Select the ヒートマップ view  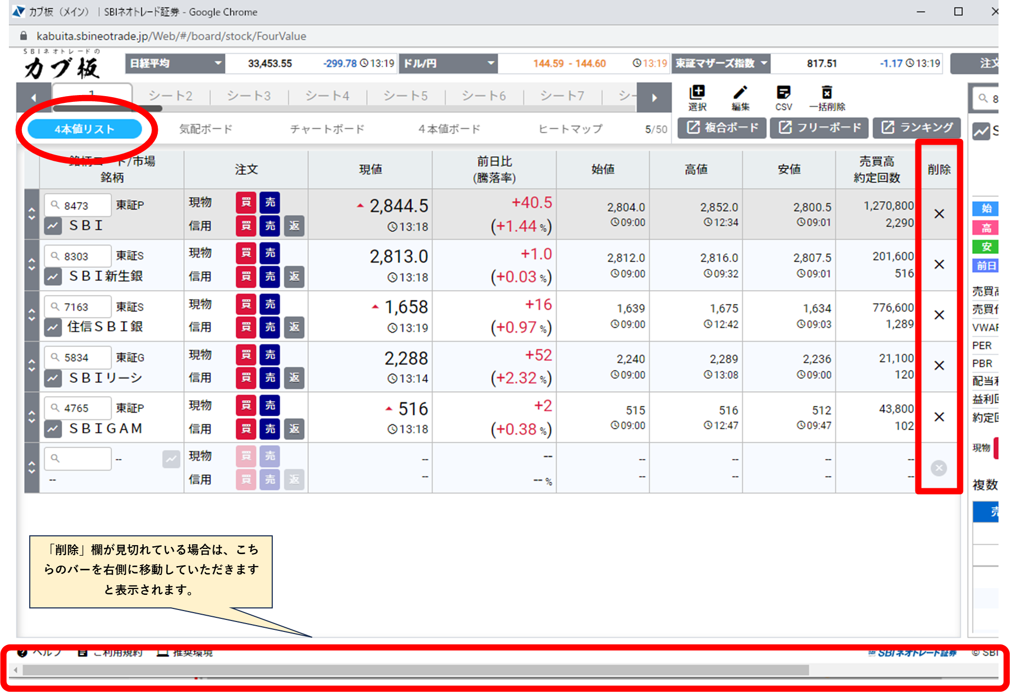[x=570, y=129]
